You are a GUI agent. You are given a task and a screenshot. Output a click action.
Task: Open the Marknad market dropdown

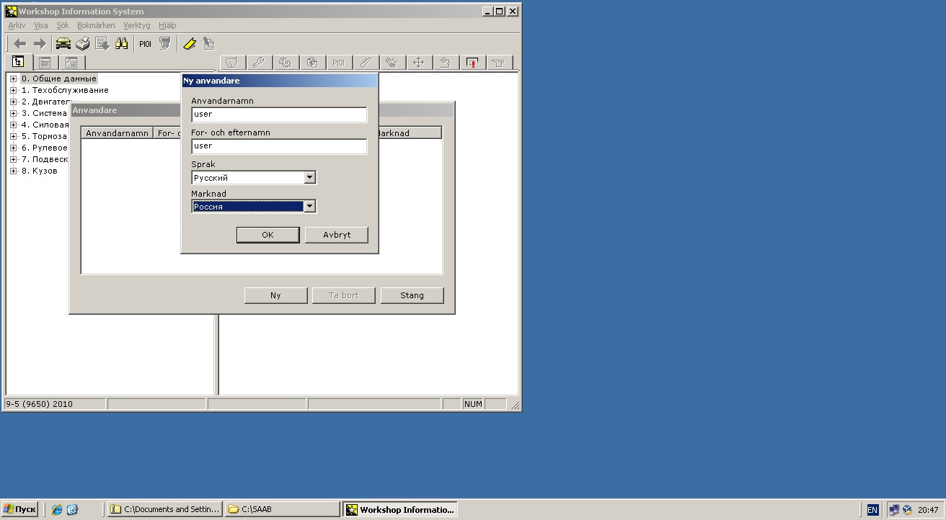tap(309, 207)
